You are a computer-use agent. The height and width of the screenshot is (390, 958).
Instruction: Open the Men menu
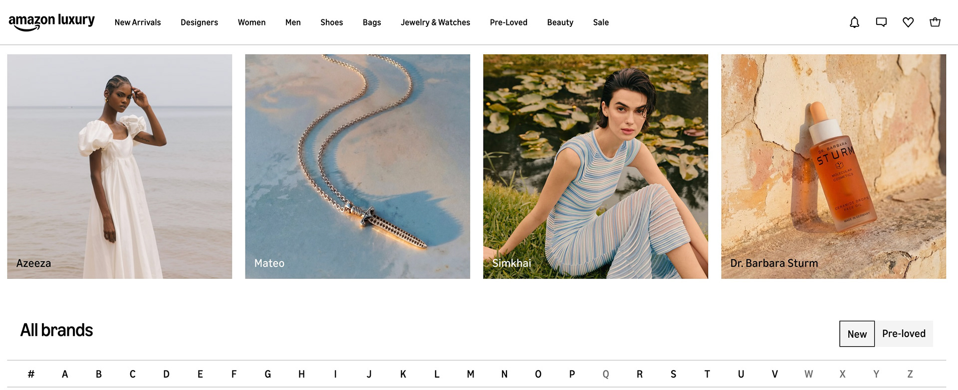(293, 22)
